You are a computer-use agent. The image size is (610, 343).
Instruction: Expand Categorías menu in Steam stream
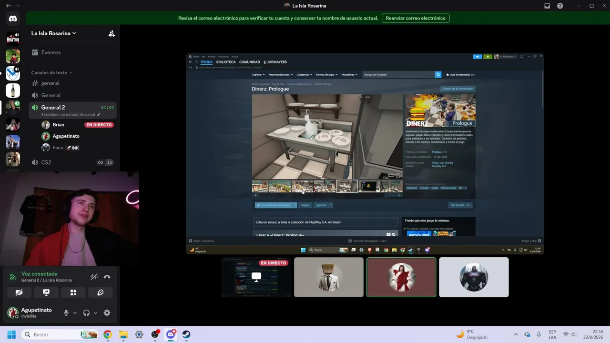pos(304,75)
